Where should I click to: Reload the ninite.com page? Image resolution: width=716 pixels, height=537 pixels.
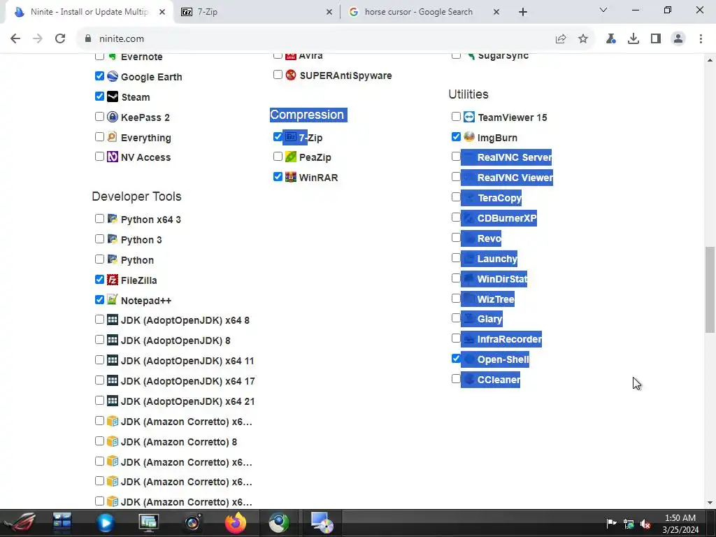(60, 38)
